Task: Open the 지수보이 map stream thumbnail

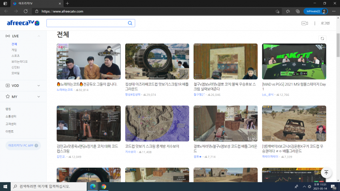Action: (157, 123)
